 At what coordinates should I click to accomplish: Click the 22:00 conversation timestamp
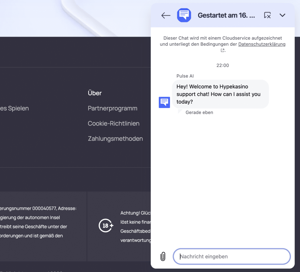tap(222, 65)
